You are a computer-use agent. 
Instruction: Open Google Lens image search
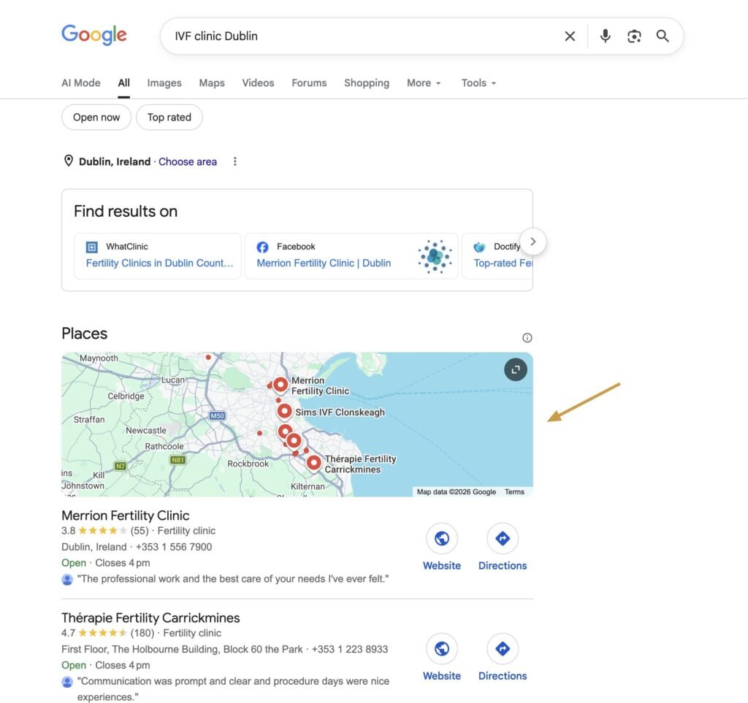tap(634, 36)
